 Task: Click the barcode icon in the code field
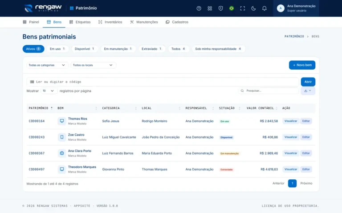click(x=32, y=82)
